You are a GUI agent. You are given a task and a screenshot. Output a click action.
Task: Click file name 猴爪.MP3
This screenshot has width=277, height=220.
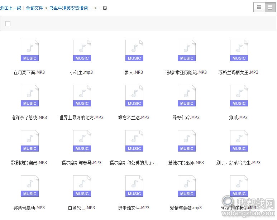point(238,118)
